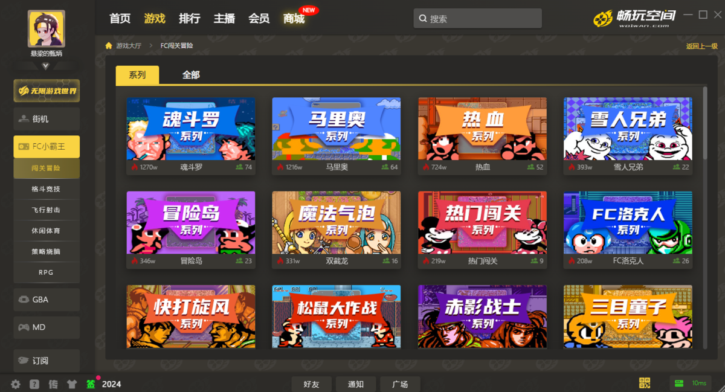Switch to the 系列 tab
Image resolution: width=725 pixels, height=392 pixels.
pyautogui.click(x=137, y=75)
